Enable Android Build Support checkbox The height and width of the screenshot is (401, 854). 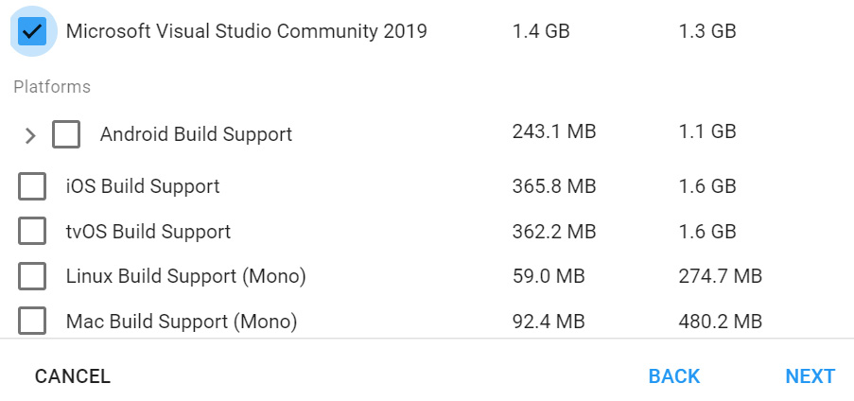(x=66, y=134)
